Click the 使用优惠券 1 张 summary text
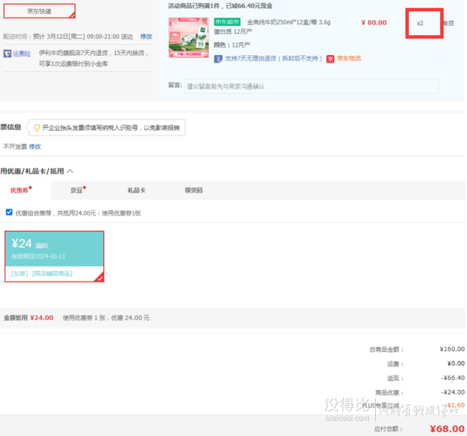The width and height of the screenshot is (467, 436). point(106,318)
